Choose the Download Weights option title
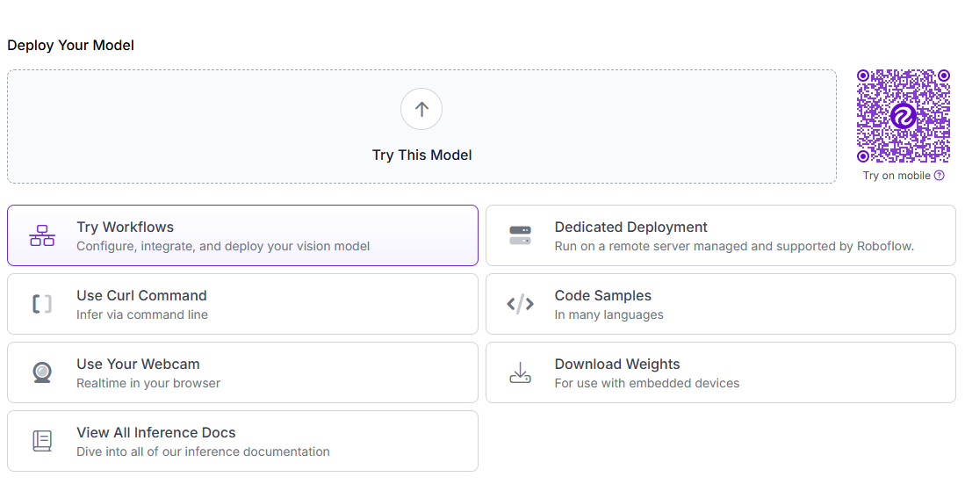The width and height of the screenshot is (965, 484). [x=617, y=364]
